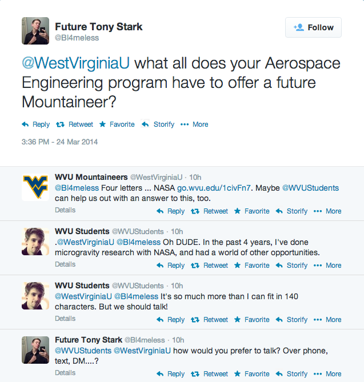
Task: Click the @WVUStudents mention in NASA reply
Action: pyautogui.click(x=310, y=188)
